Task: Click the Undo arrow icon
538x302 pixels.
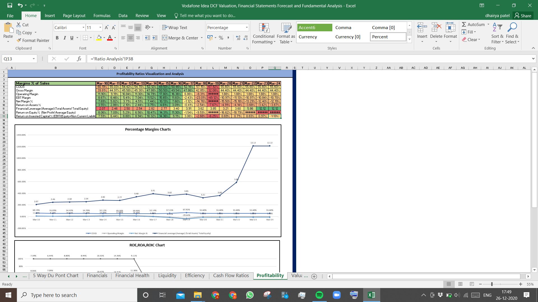Action: [x=20, y=5]
